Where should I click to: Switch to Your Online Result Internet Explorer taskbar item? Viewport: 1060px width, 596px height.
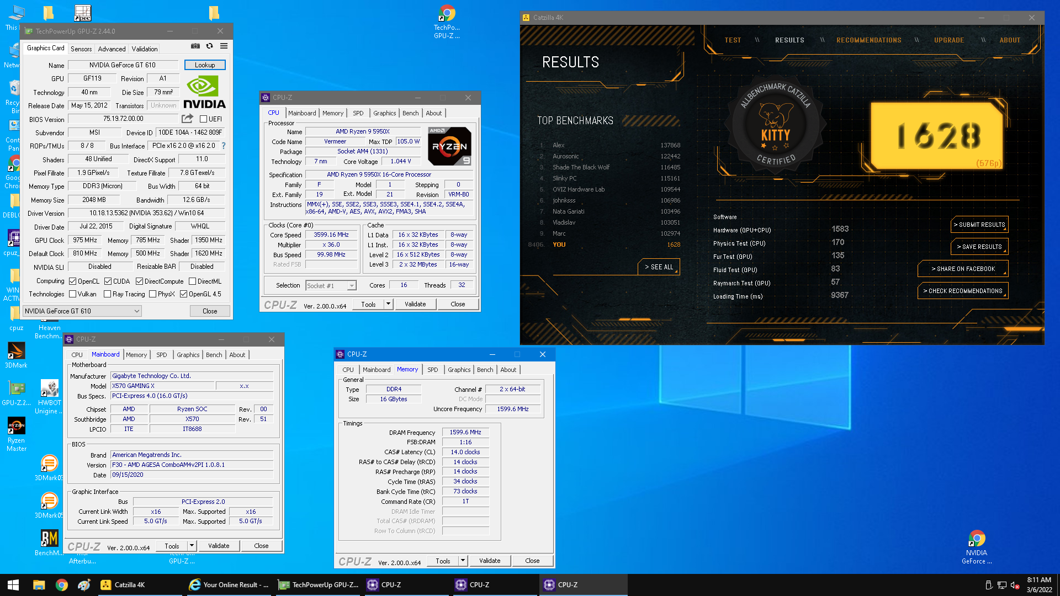point(229,585)
